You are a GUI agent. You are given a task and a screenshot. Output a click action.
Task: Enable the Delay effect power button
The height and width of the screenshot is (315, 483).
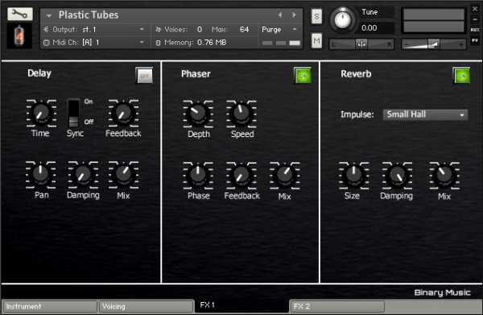144,76
